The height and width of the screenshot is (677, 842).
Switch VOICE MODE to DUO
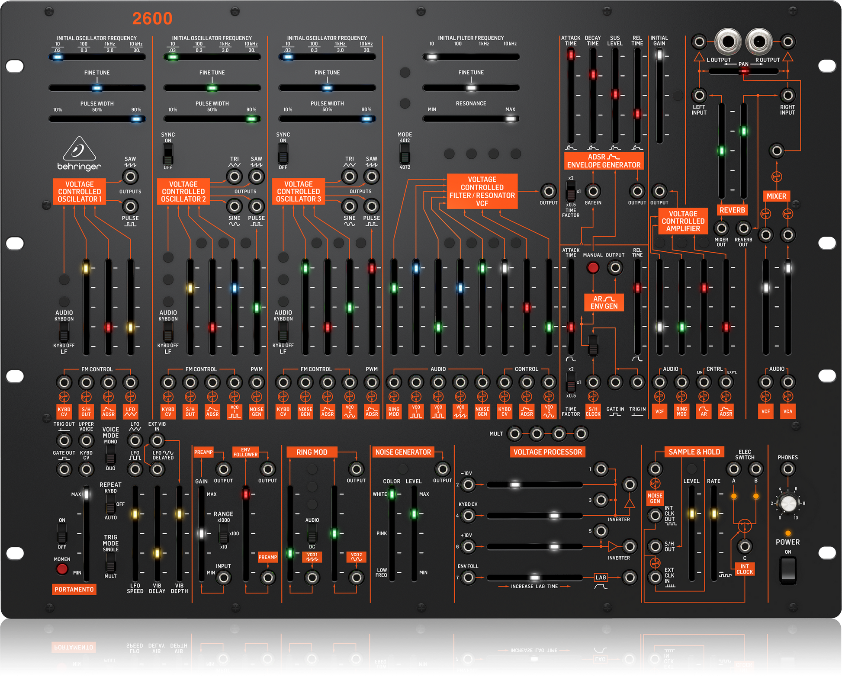click(111, 459)
